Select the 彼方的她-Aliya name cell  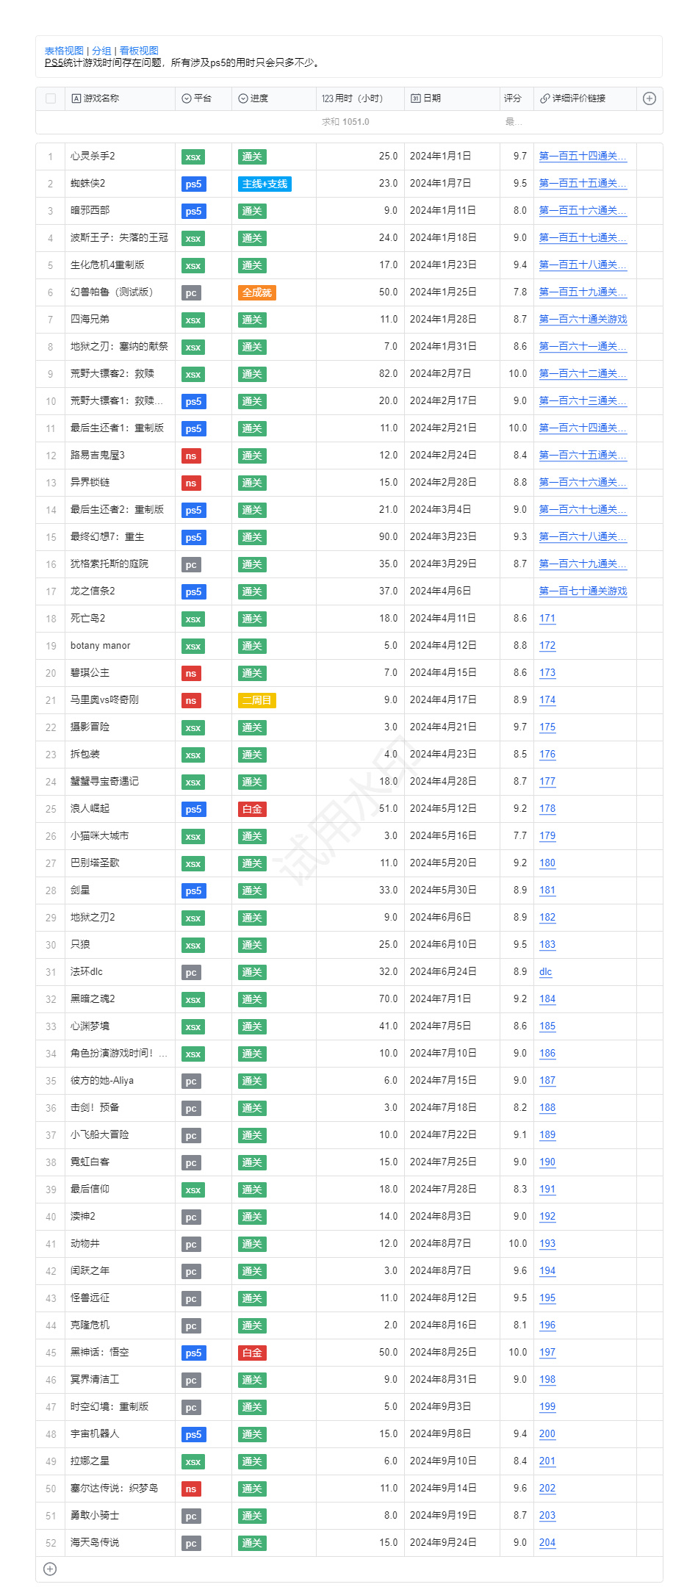pos(120,1081)
